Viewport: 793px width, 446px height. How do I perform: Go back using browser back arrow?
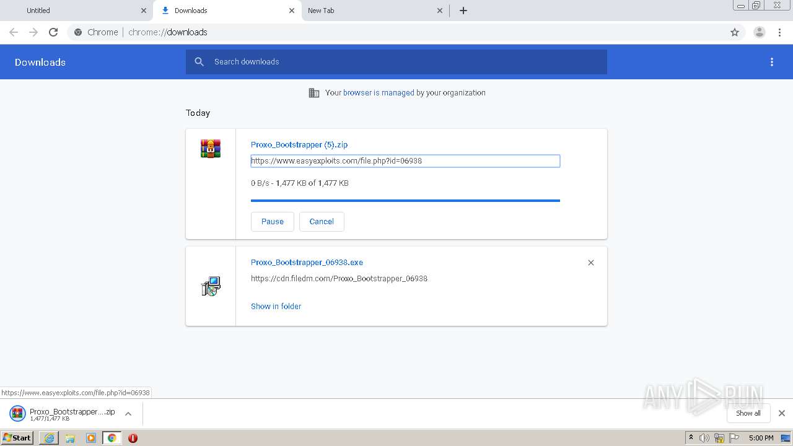click(x=14, y=32)
